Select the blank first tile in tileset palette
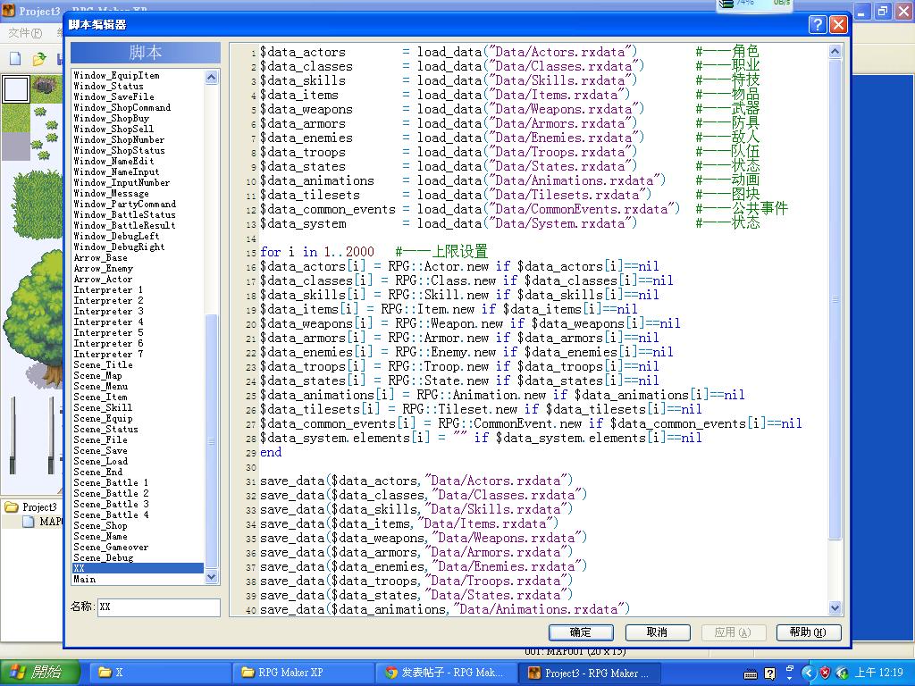The image size is (915, 686). (16, 88)
